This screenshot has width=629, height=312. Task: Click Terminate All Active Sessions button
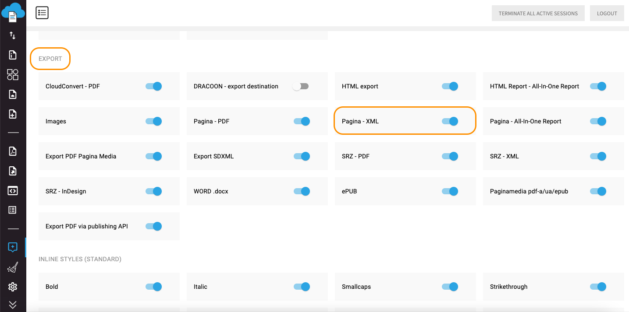click(x=538, y=13)
